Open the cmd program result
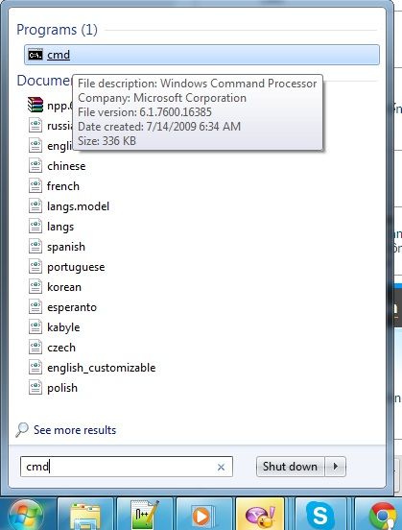The height and width of the screenshot is (530, 402). pos(201,55)
